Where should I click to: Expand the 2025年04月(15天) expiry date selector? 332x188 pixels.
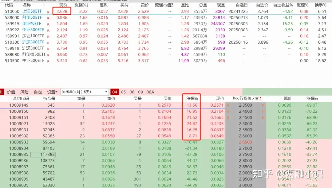(x=106, y=92)
